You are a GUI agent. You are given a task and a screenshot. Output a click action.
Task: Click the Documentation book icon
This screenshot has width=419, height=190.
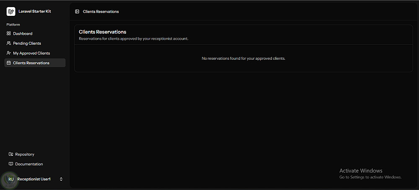tap(11, 164)
